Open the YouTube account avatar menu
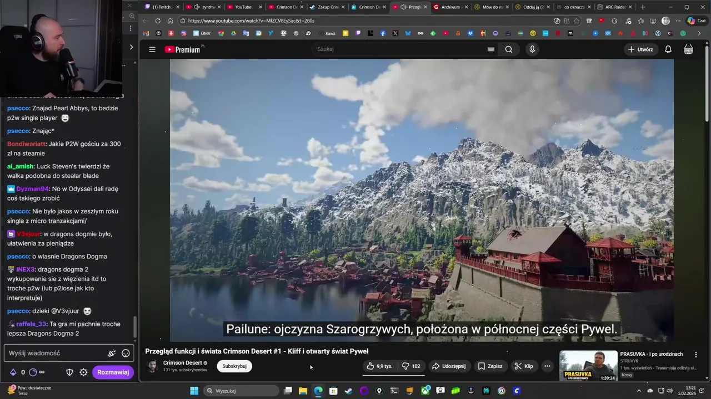The image size is (711, 399). (x=688, y=49)
